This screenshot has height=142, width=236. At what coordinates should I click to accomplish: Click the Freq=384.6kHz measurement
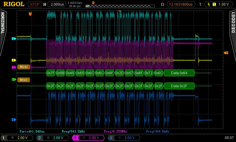point(158,131)
